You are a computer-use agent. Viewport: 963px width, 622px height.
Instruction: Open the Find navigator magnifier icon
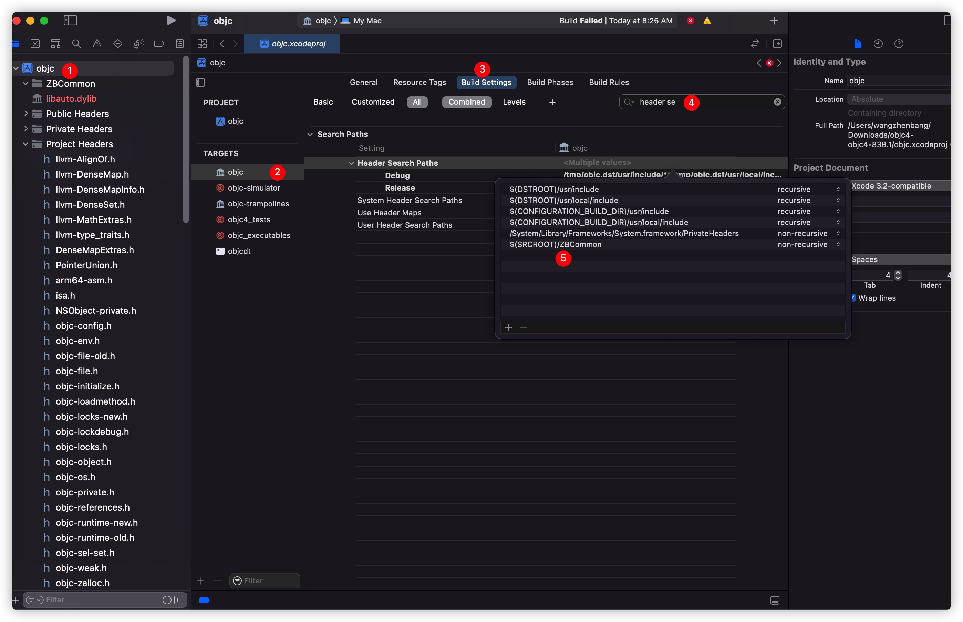point(76,44)
